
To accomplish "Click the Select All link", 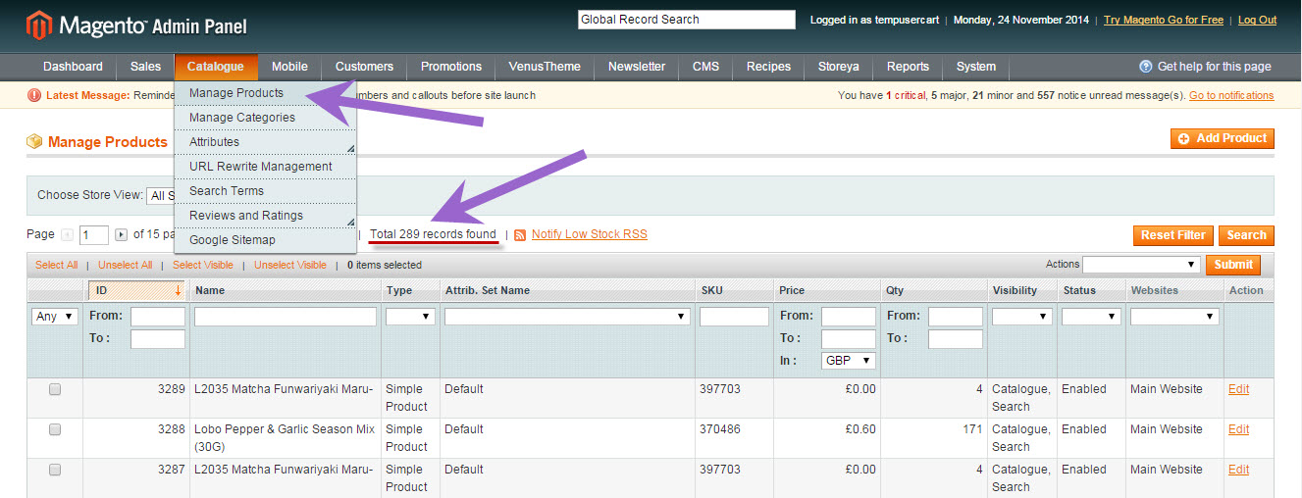I will (x=57, y=265).
